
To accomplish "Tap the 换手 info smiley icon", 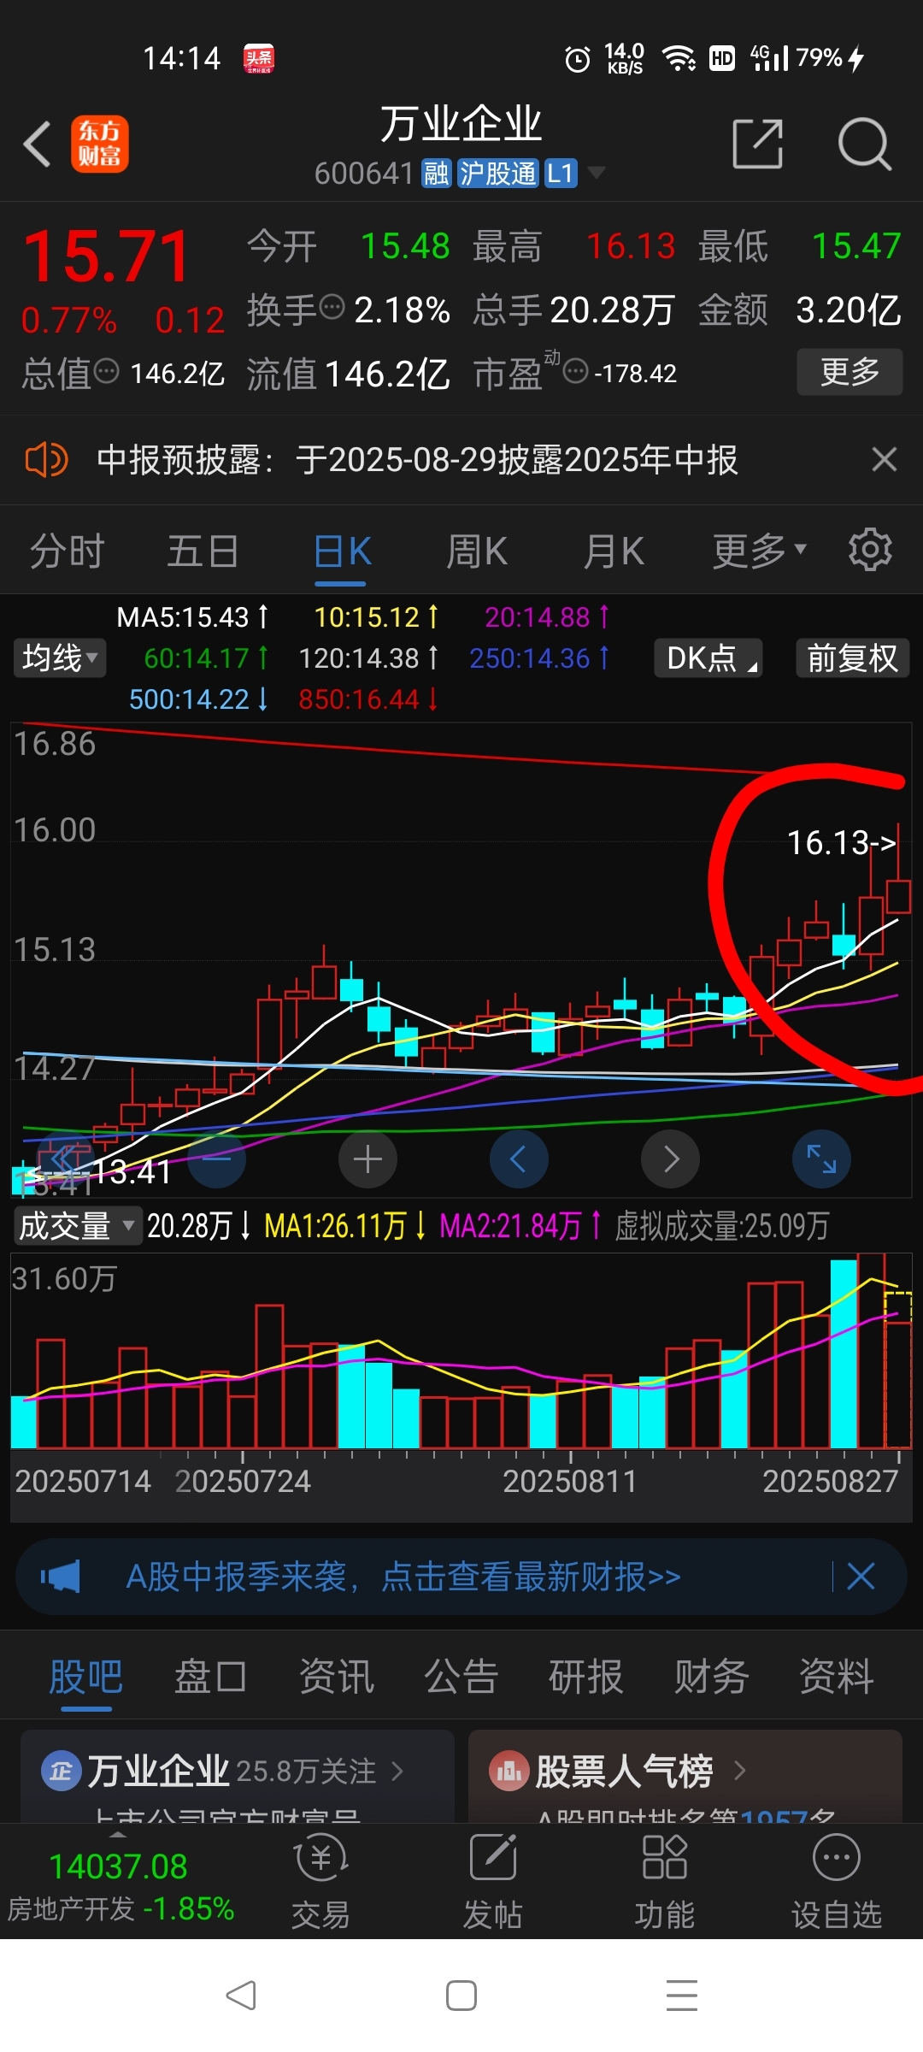I will click(332, 306).
